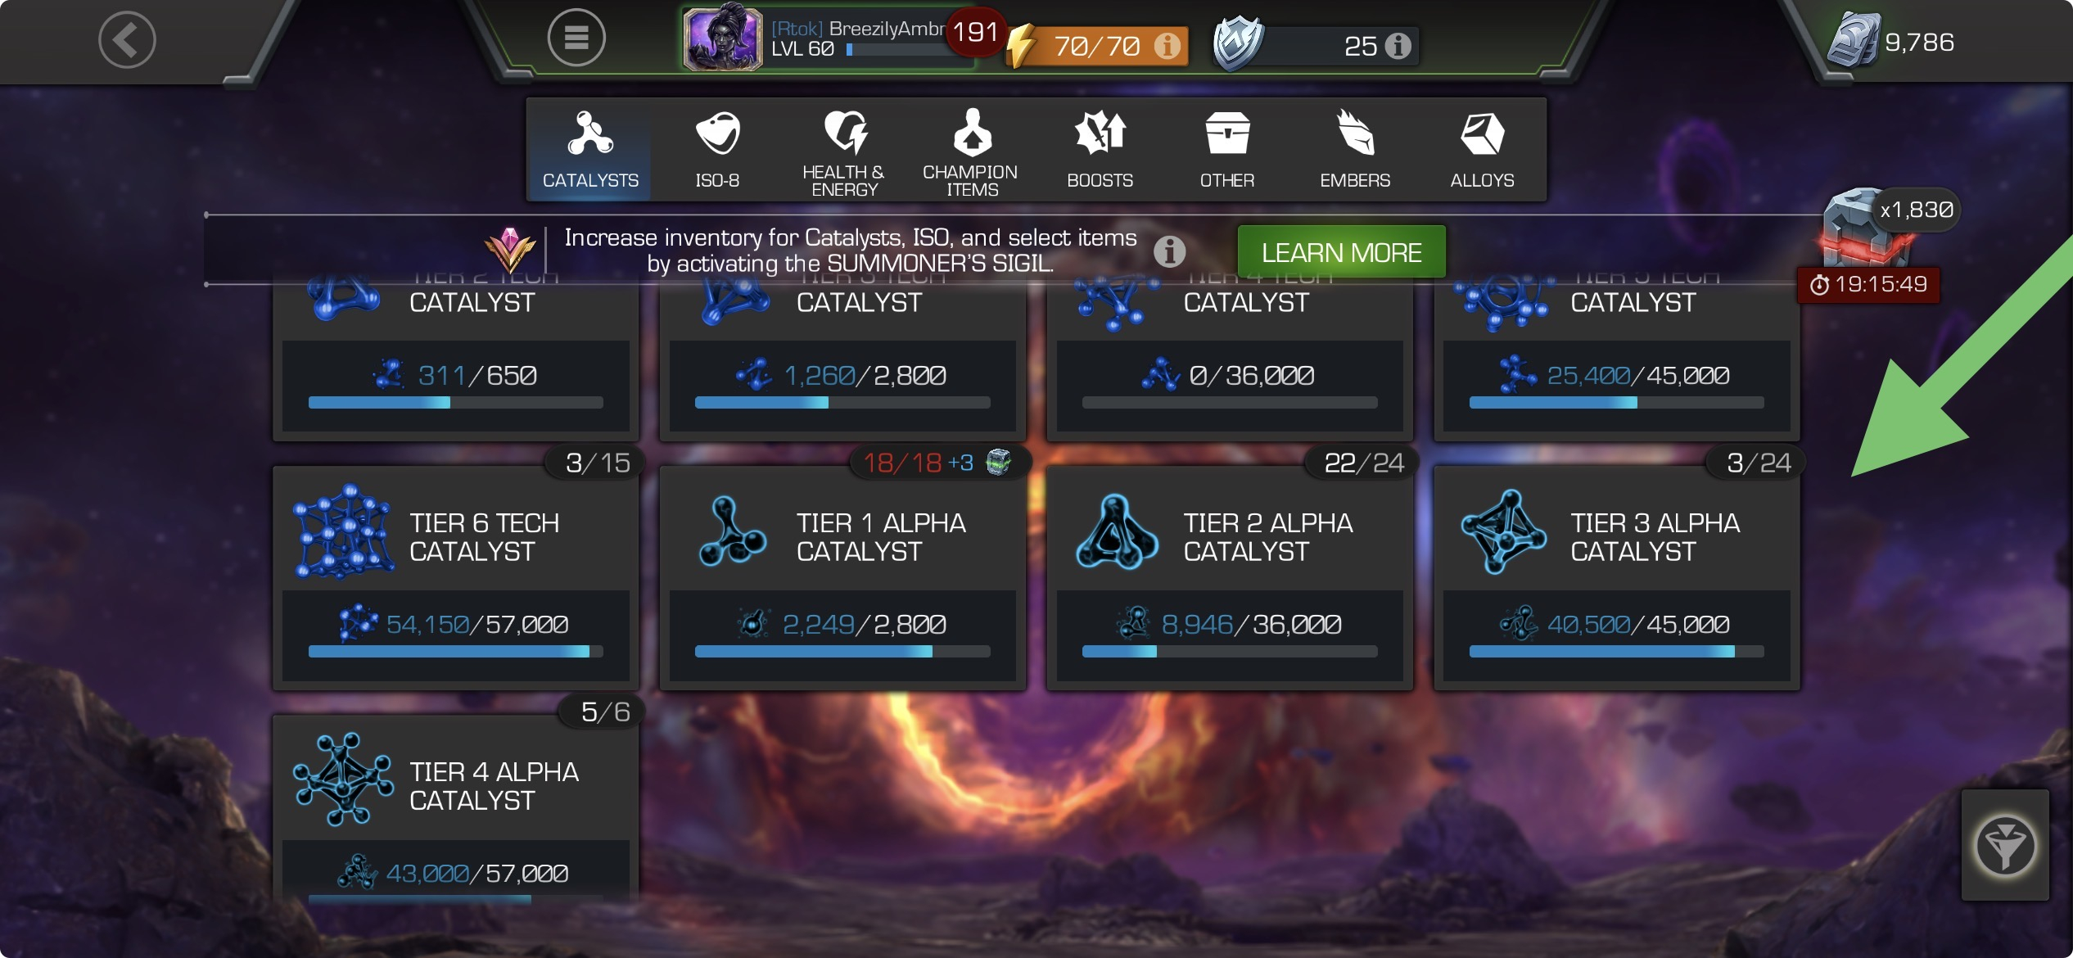Image resolution: width=2073 pixels, height=958 pixels.
Task: Open the player profile avatar
Action: 723,39
